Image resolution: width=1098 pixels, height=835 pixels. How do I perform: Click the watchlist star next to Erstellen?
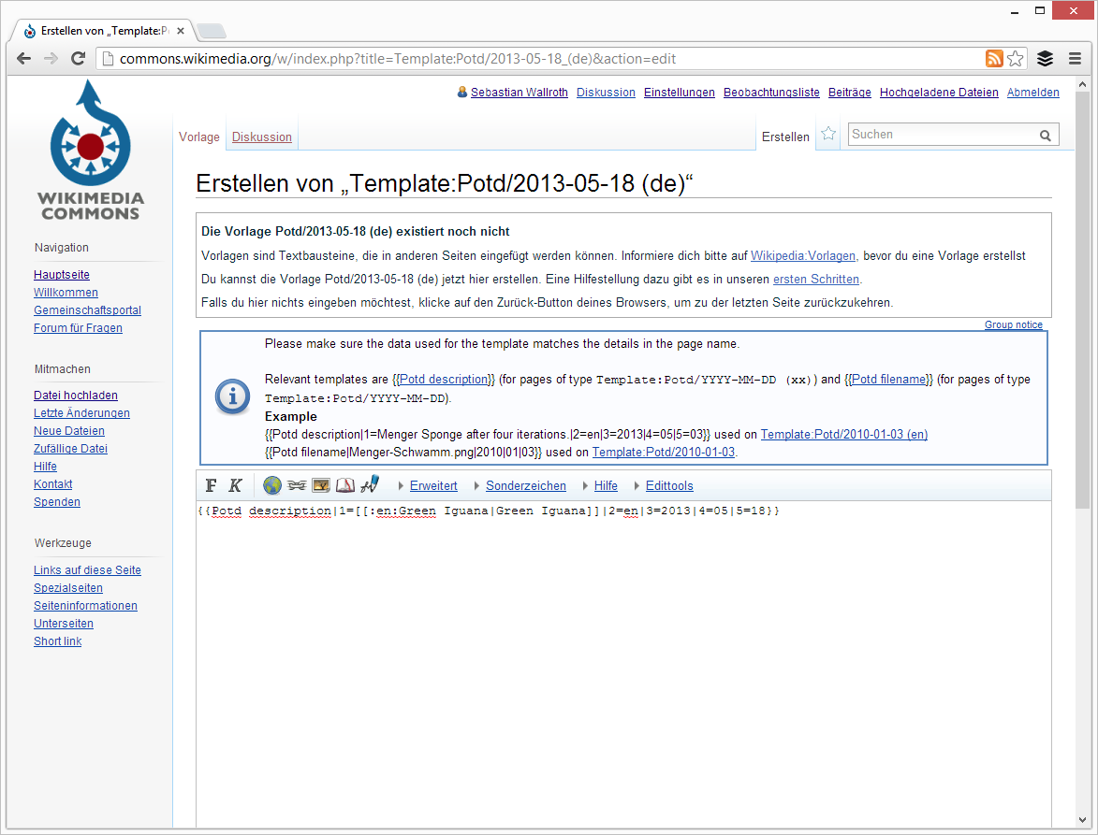(828, 135)
